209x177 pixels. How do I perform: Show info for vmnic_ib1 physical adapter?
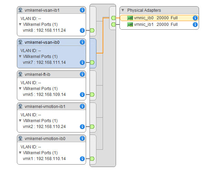(195, 24)
